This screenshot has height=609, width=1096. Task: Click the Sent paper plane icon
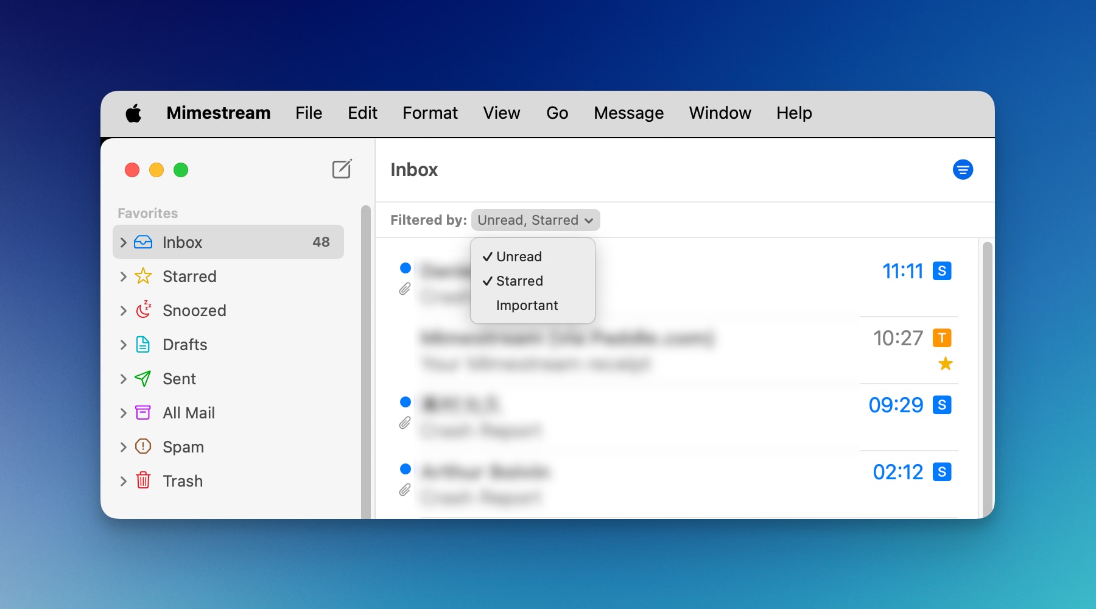(x=143, y=378)
